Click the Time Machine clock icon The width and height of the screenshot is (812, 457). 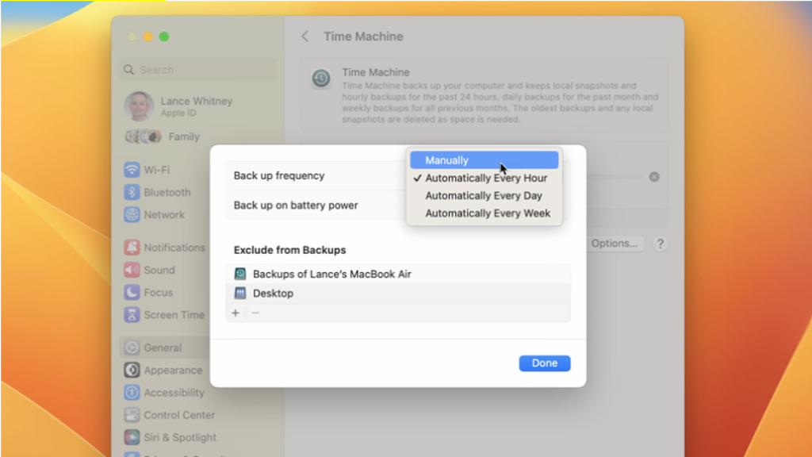(321, 79)
